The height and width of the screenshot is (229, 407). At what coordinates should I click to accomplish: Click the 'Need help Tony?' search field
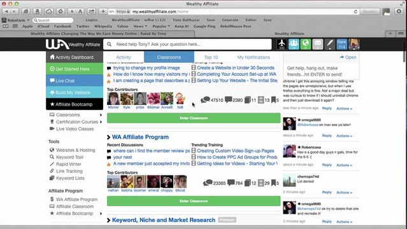(x=187, y=44)
